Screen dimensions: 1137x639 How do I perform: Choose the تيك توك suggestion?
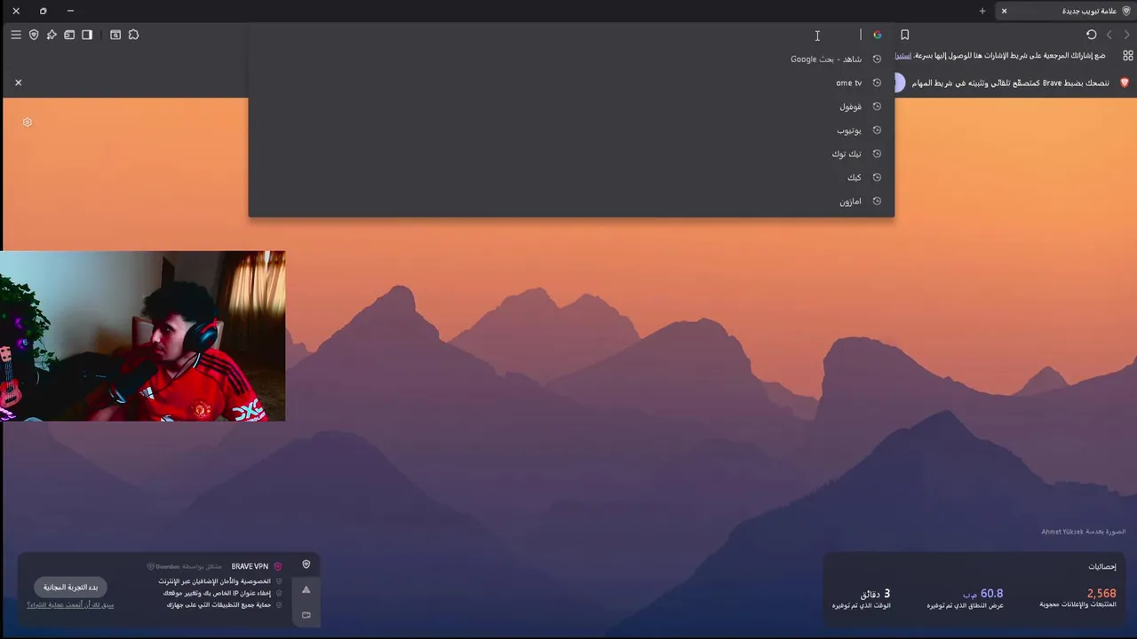(x=571, y=154)
